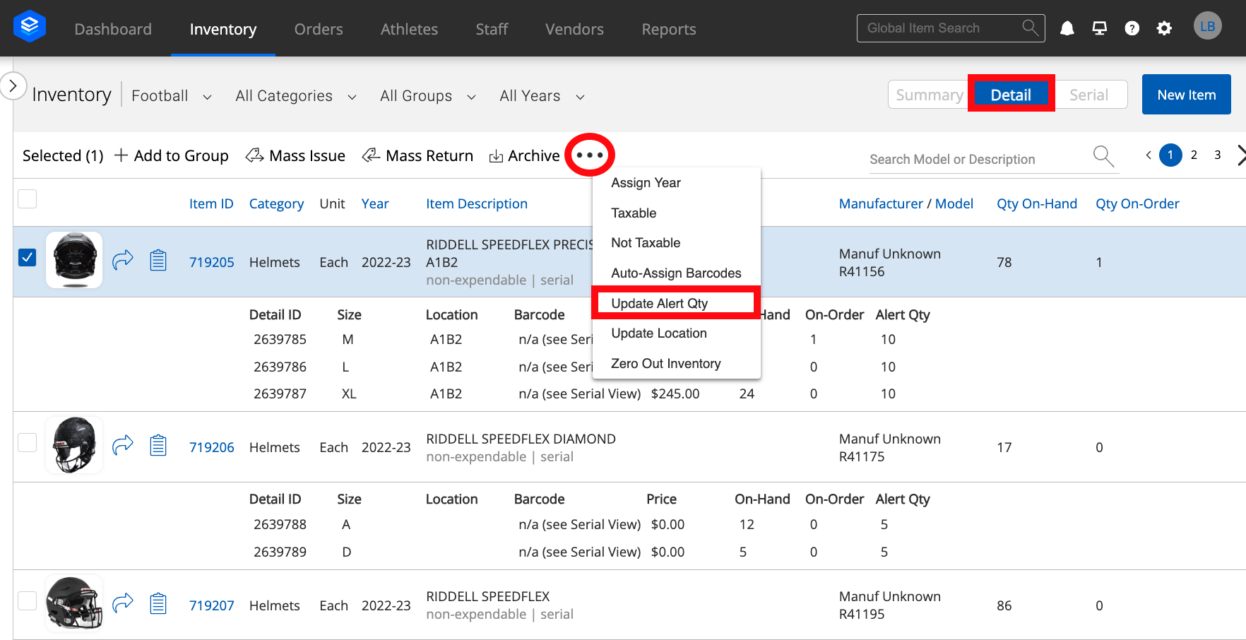Click Mass Return
This screenshot has height=640, width=1246.
click(417, 155)
